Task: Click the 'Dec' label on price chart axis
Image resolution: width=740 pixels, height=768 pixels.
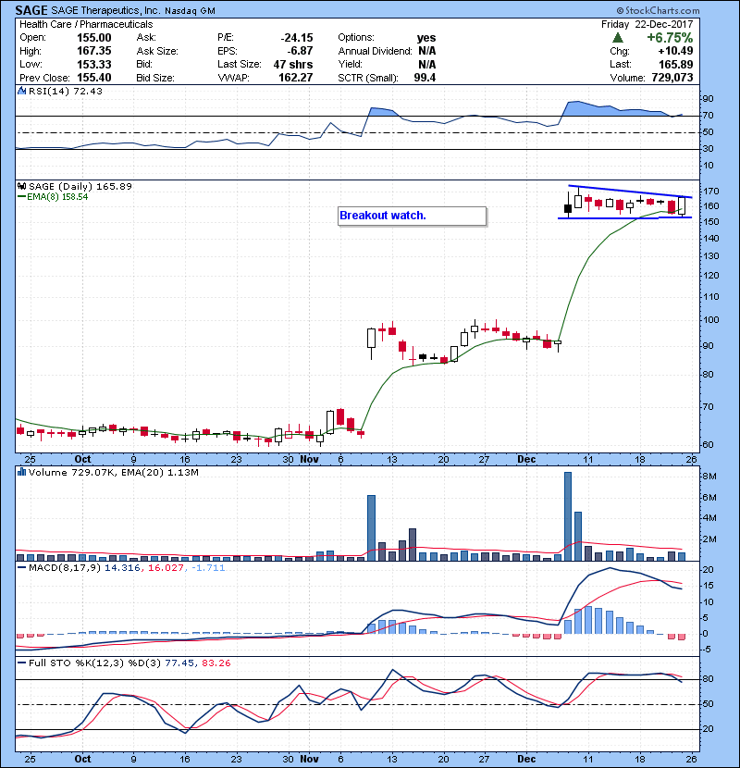Action: coord(526,459)
